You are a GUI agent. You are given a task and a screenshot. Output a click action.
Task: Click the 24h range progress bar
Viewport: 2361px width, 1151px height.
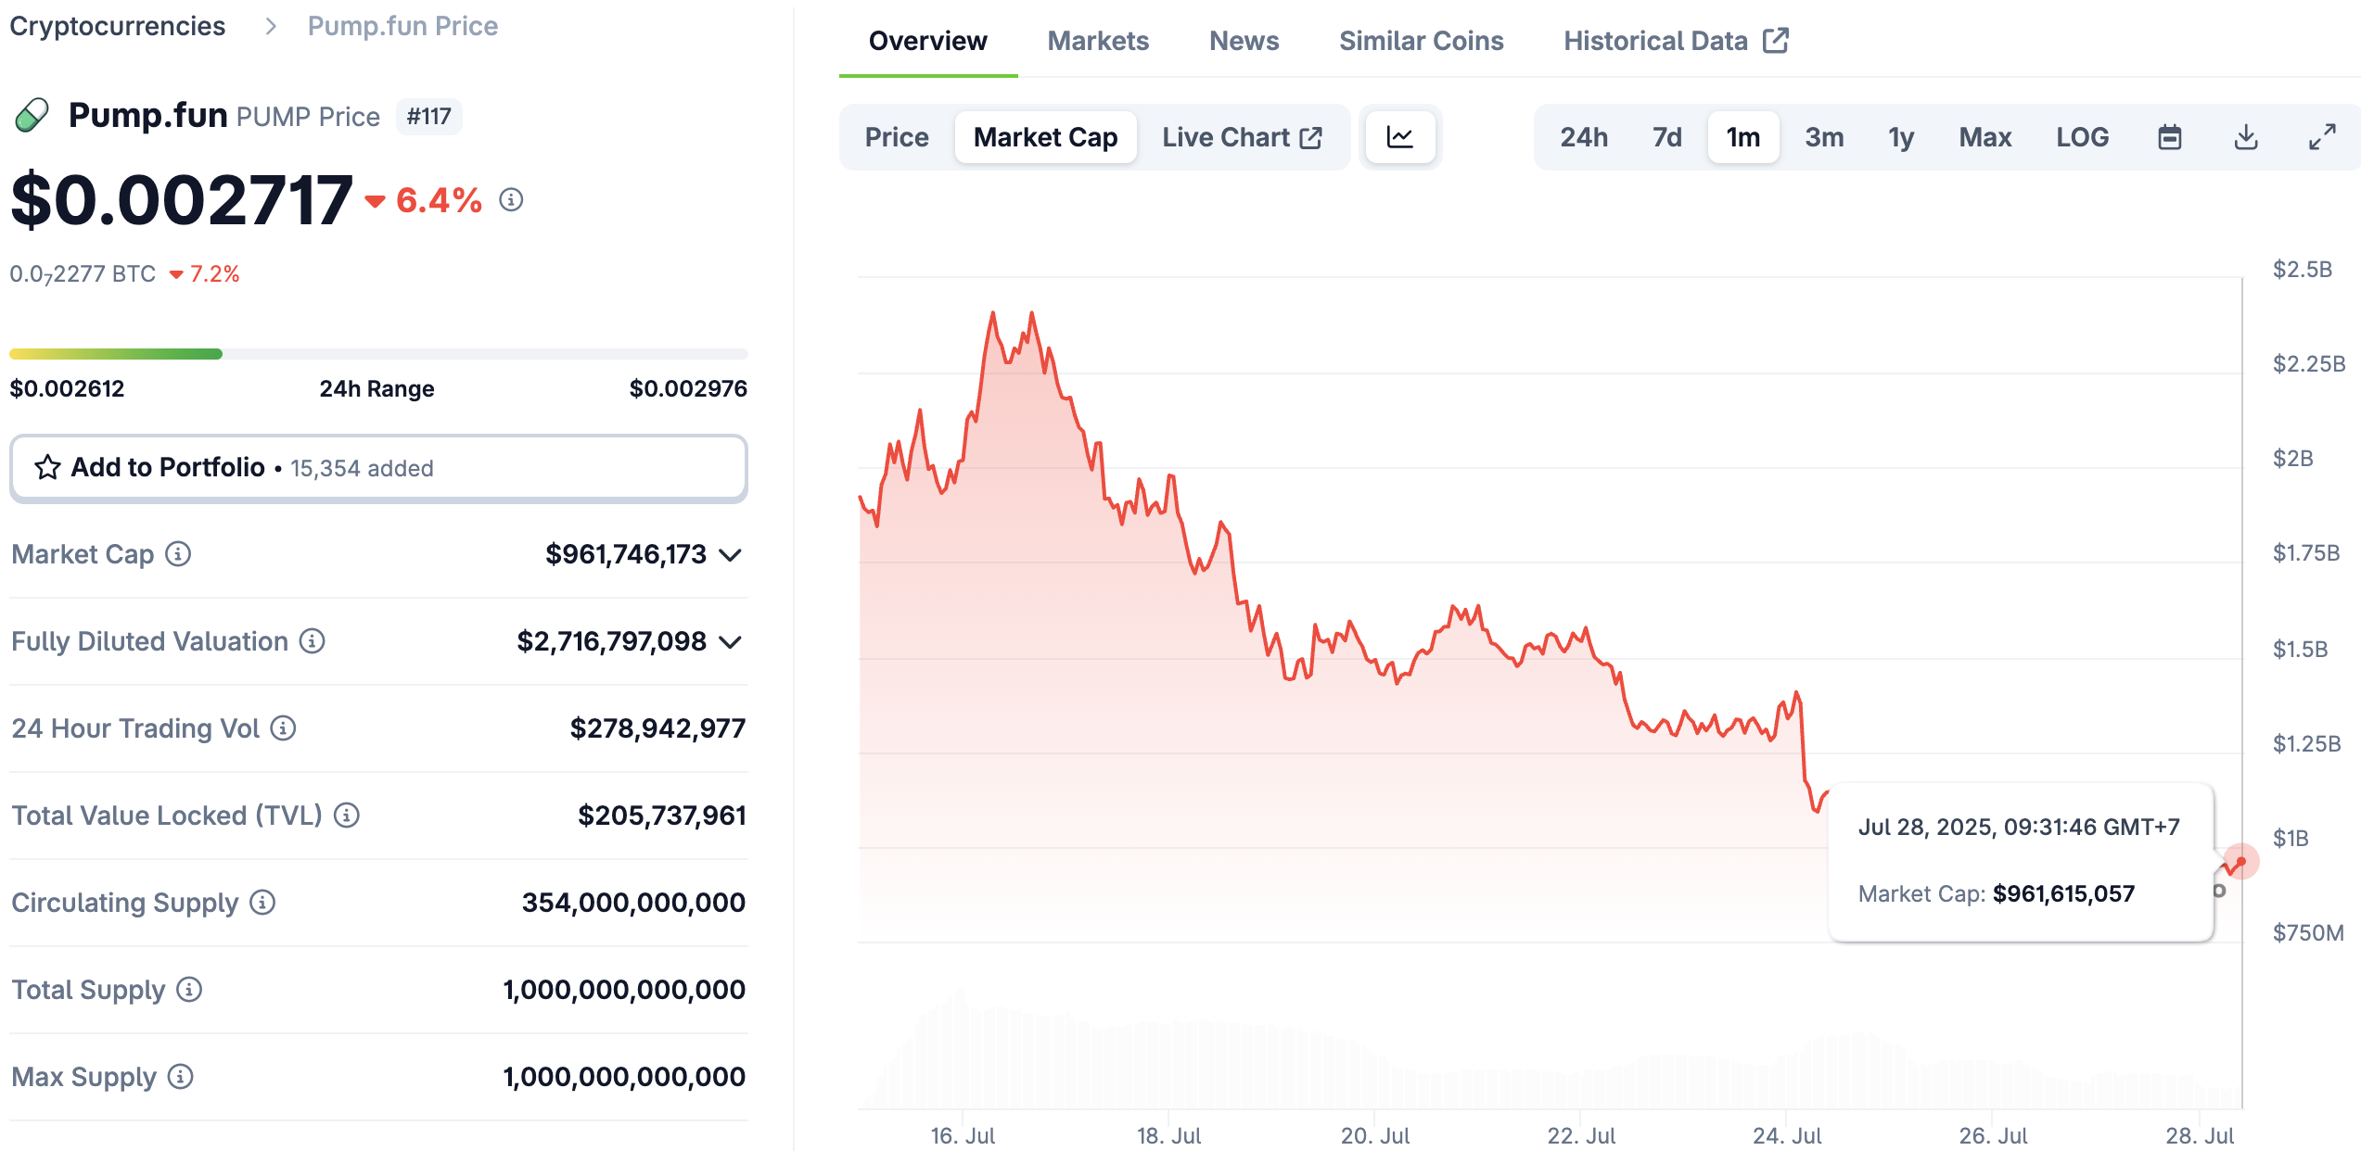click(378, 354)
